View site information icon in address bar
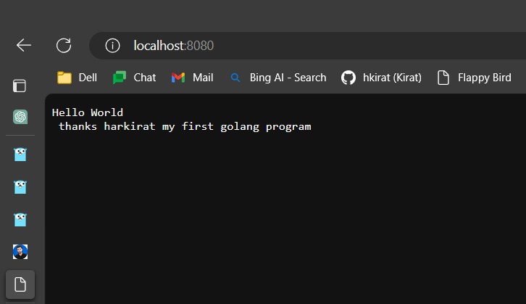The height and width of the screenshot is (304, 526). (x=112, y=46)
